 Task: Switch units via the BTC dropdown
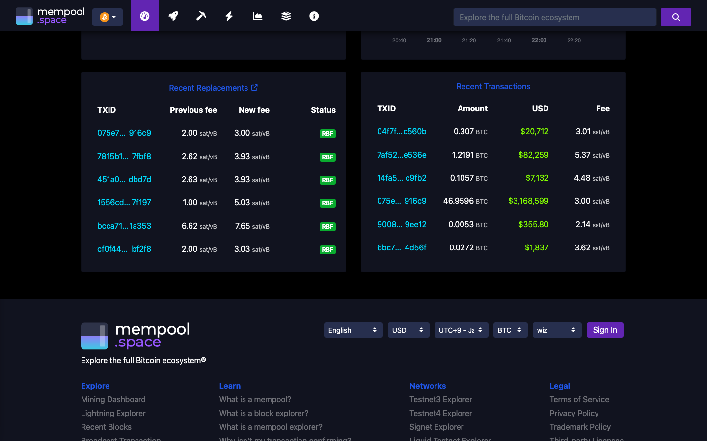click(510, 330)
